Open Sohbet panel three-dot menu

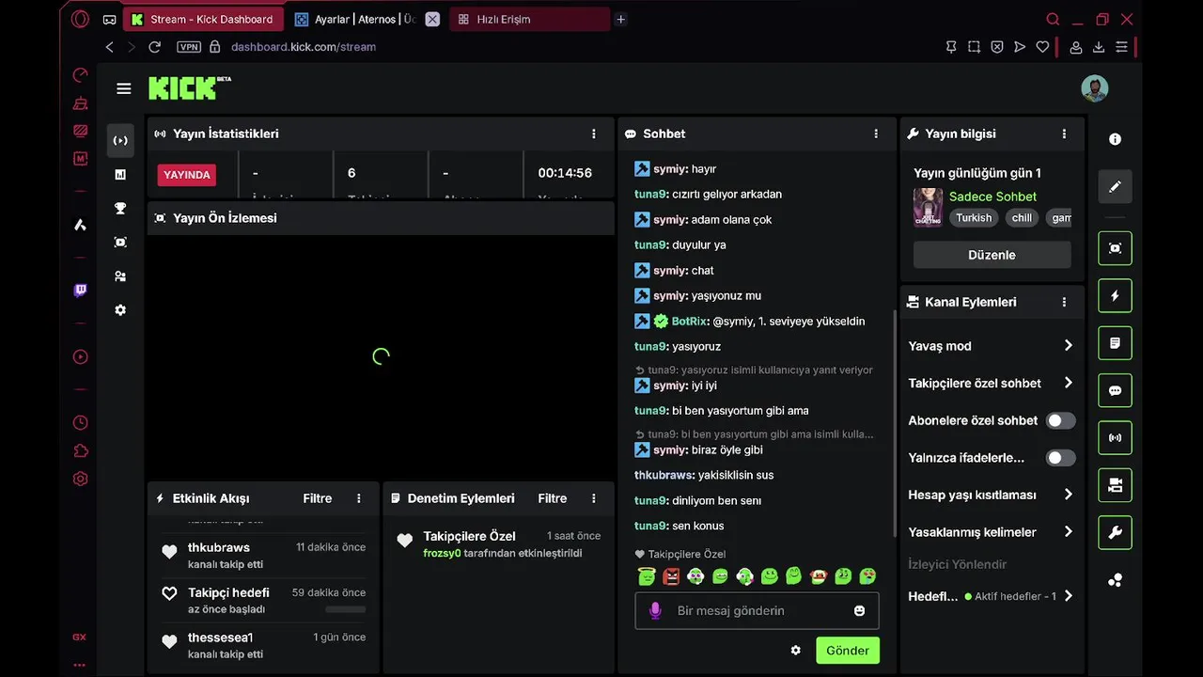click(x=876, y=134)
